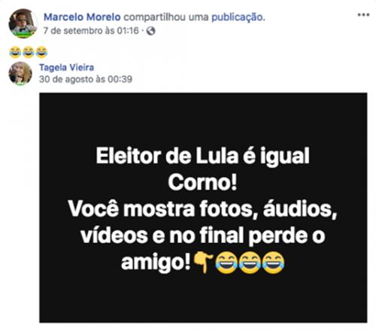Click the word "Corno!" in the shared image

(x=202, y=183)
